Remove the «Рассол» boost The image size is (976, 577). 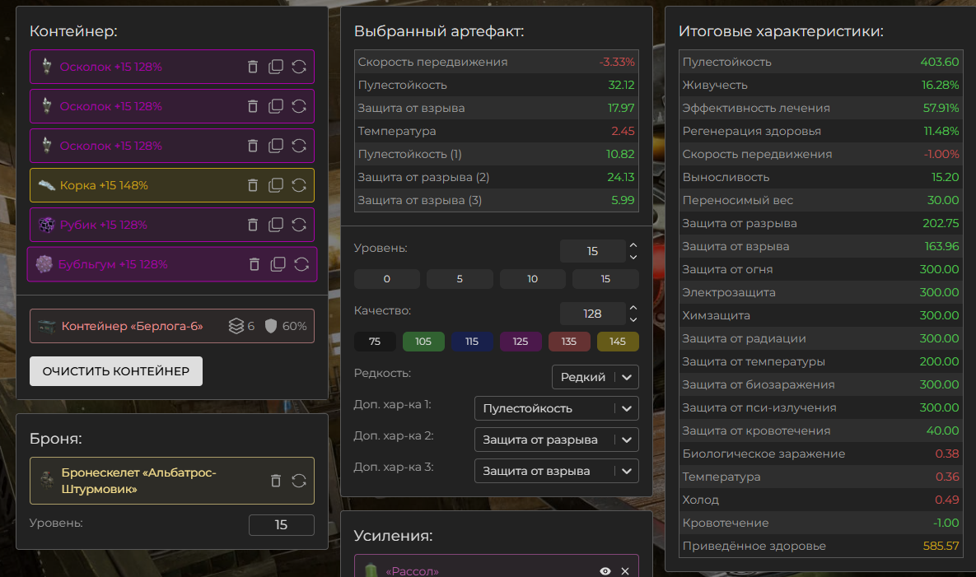click(x=625, y=571)
